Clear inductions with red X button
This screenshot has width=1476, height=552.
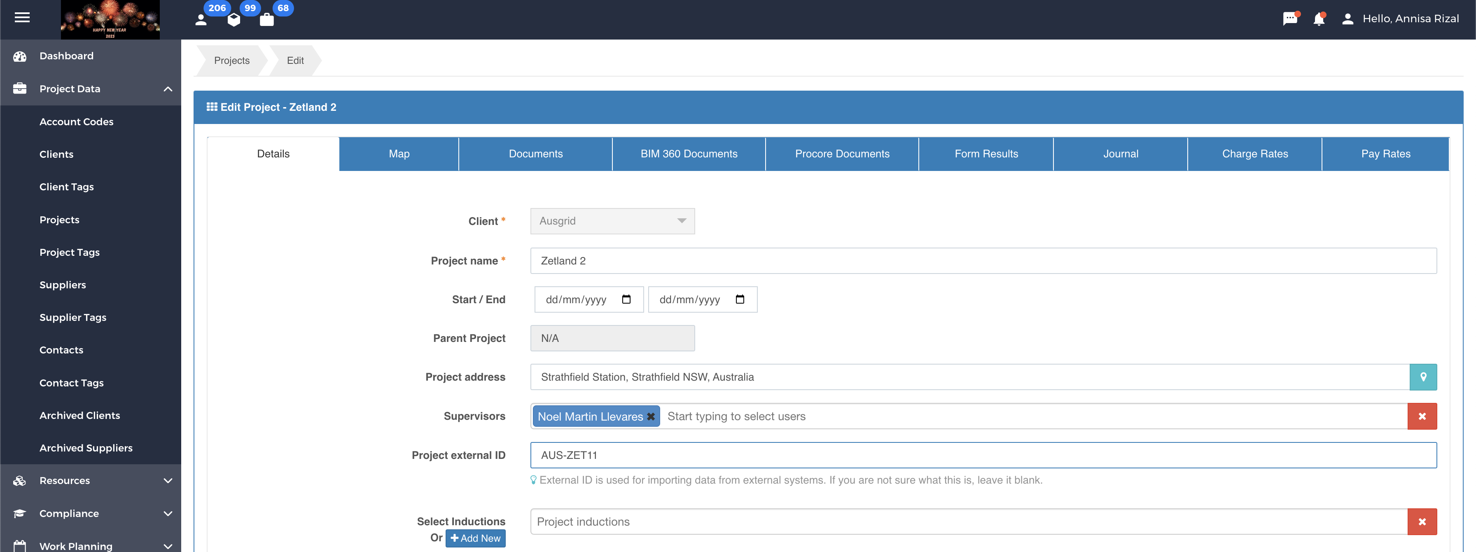(1422, 522)
